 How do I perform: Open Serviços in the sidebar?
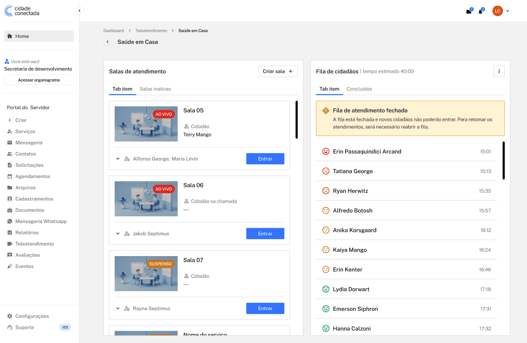pyautogui.click(x=21, y=131)
